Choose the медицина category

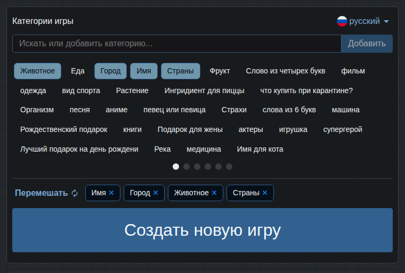point(204,149)
